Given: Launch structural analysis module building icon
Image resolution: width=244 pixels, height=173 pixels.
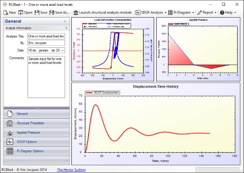Looking at the screenshot, I should coord(76,13).
